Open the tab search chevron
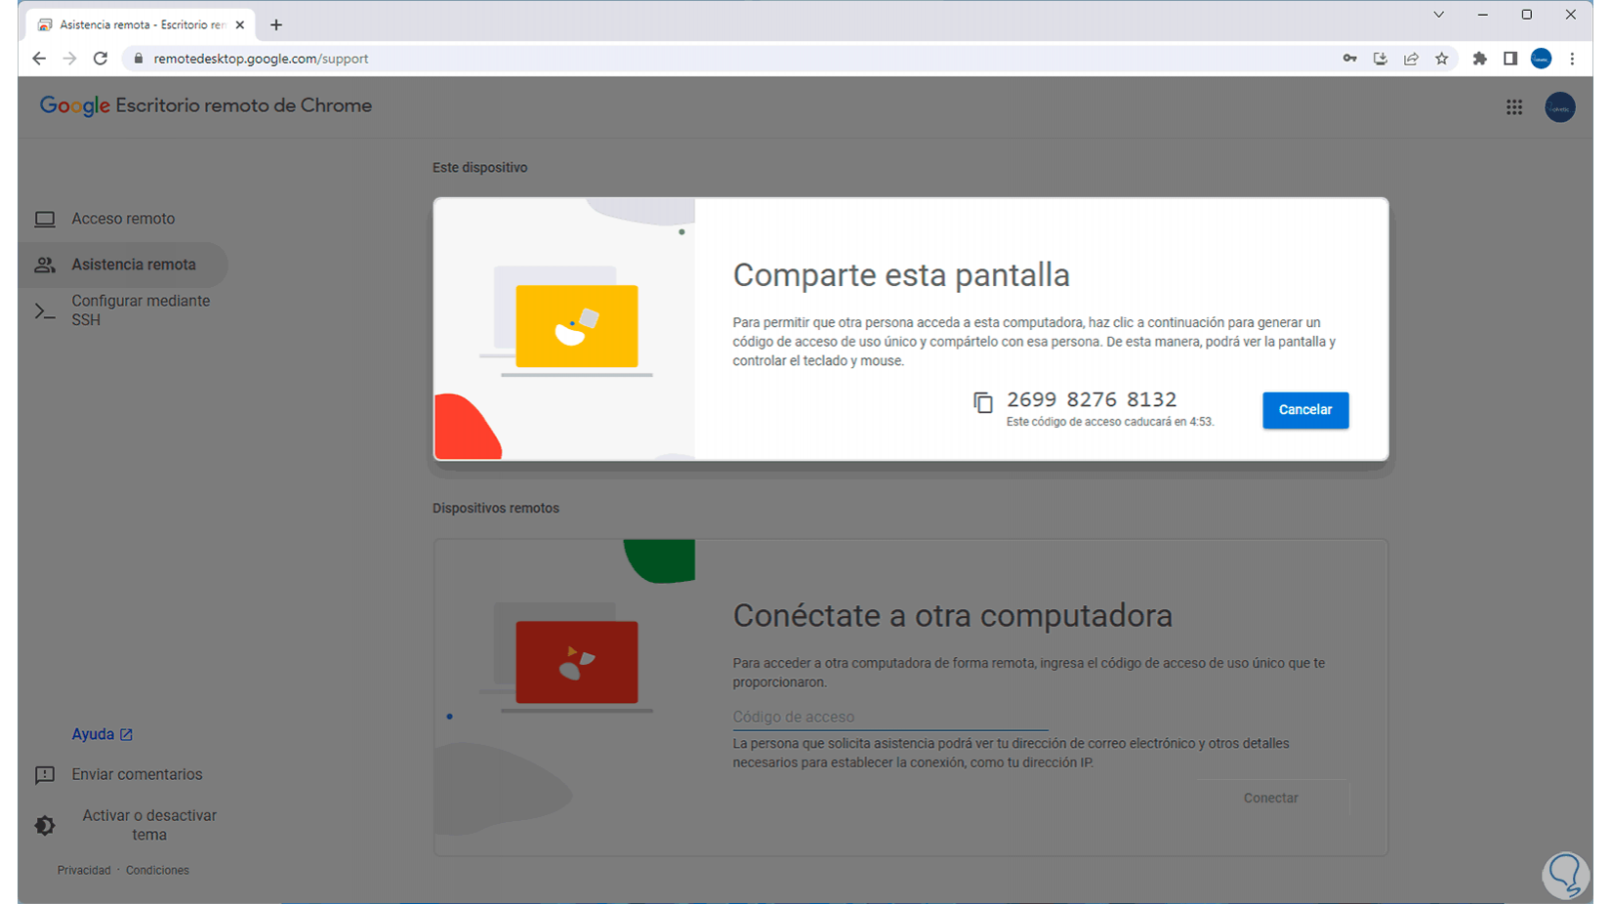 pos(1438,15)
